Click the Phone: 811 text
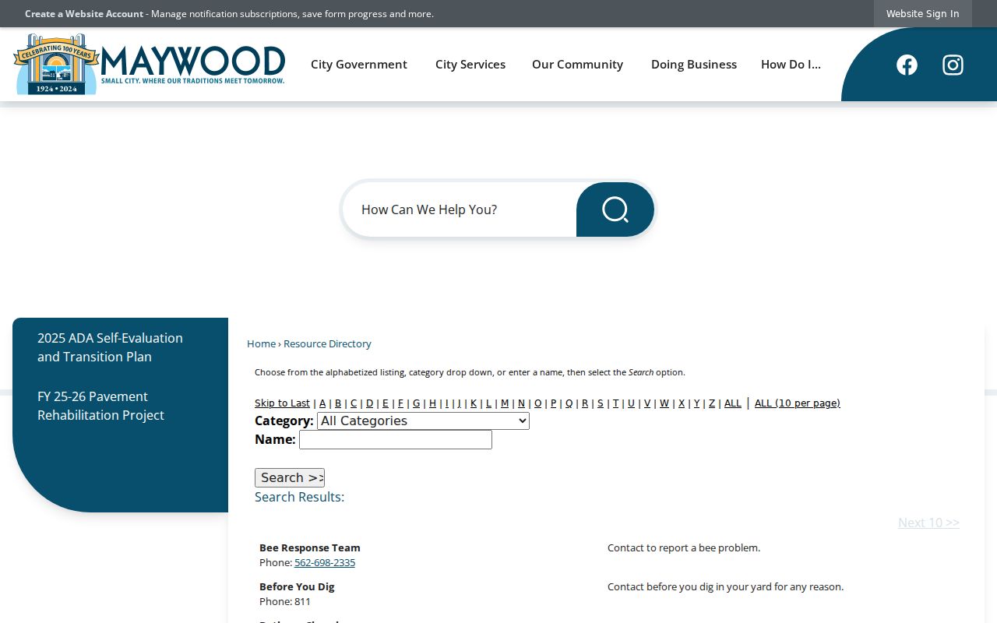 click(x=285, y=601)
